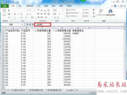Image resolution: width=127 pixels, height=95 pixels.
Task: Click the percent style icon
Action: pyautogui.click(x=59, y=14)
